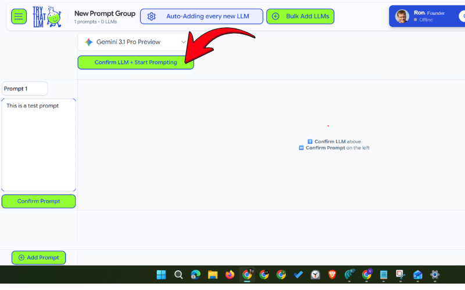The width and height of the screenshot is (465, 290).
Task: Click Ron's profile avatar
Action: pyautogui.click(x=402, y=16)
